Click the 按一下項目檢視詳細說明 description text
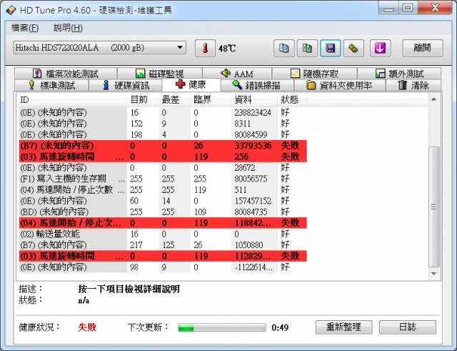 (x=129, y=289)
